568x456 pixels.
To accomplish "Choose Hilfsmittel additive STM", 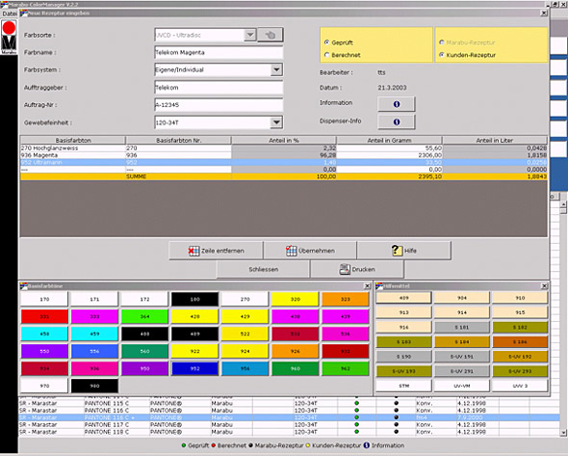I will tap(404, 386).
